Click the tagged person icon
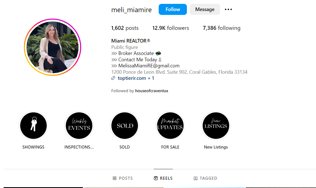This screenshot has height=188, width=316. pos(195,178)
